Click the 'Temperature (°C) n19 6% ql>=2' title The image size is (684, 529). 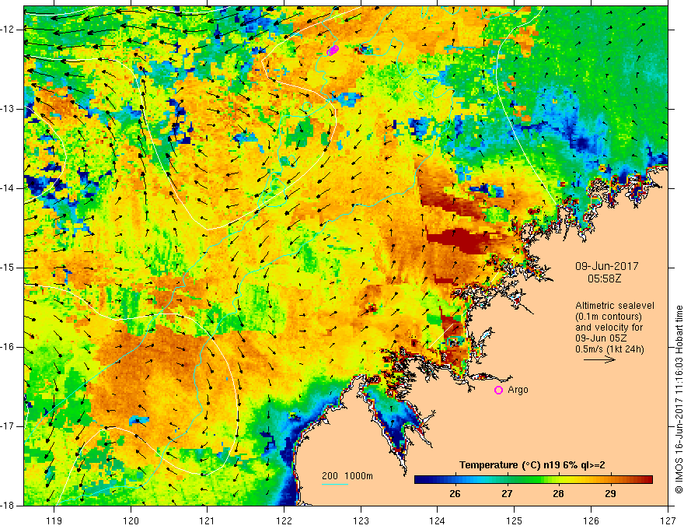(532, 465)
